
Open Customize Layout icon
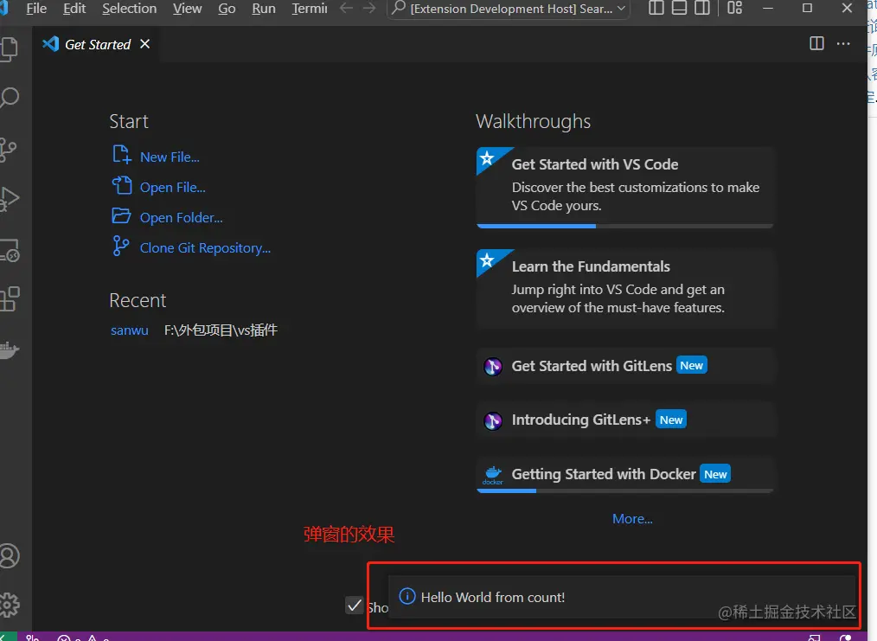(x=734, y=8)
